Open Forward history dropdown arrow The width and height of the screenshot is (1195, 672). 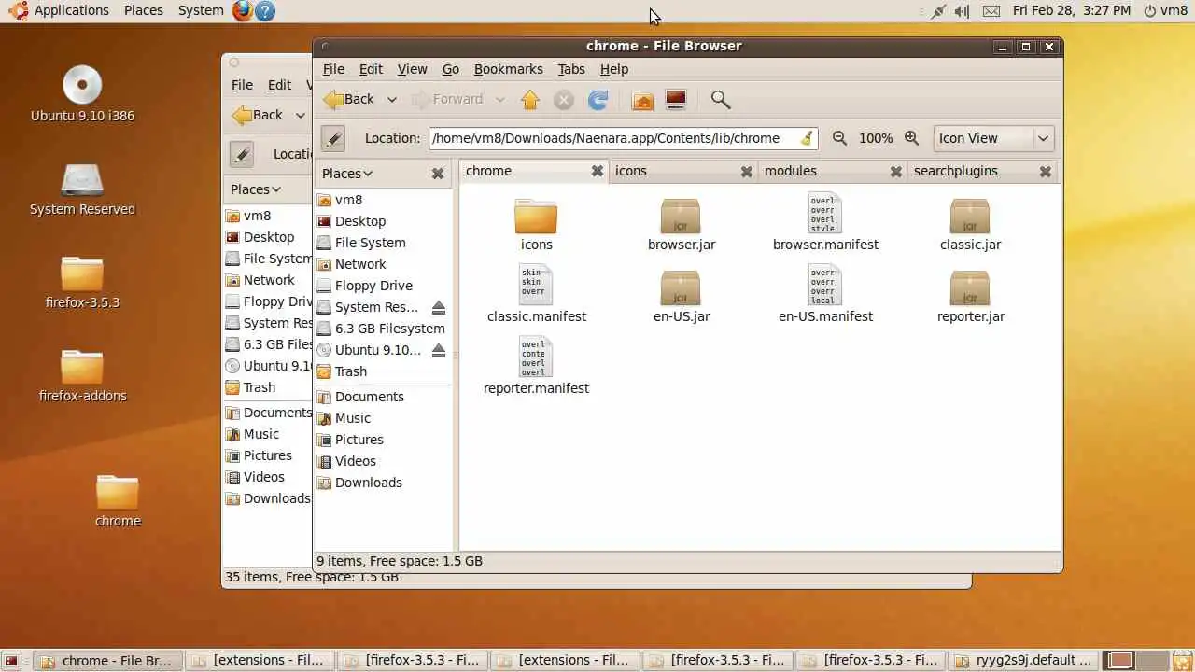499,100
